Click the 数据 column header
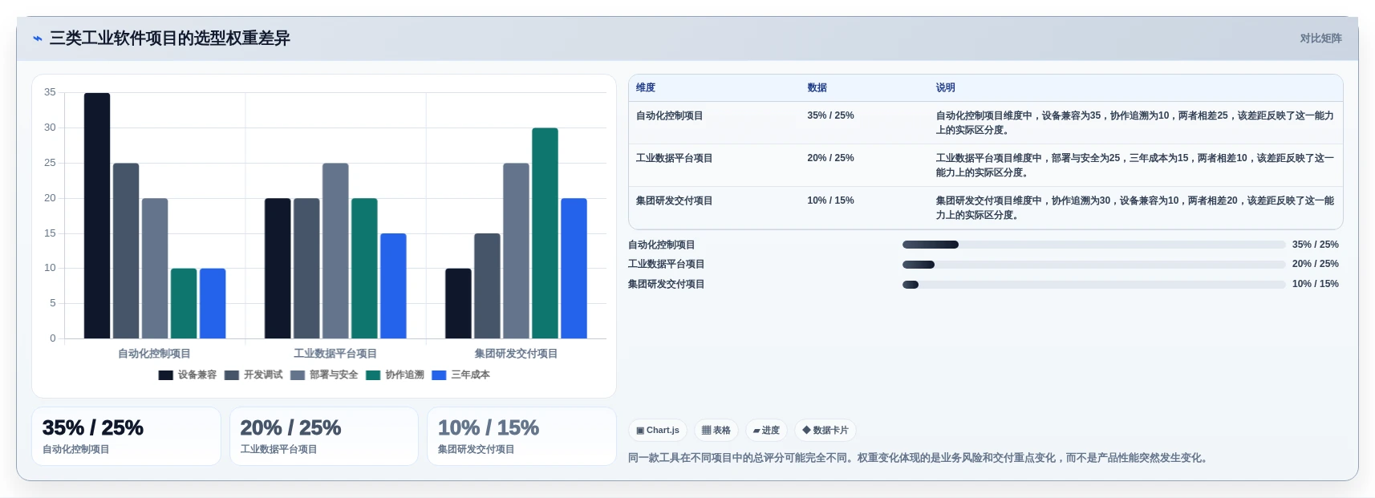 [817, 88]
